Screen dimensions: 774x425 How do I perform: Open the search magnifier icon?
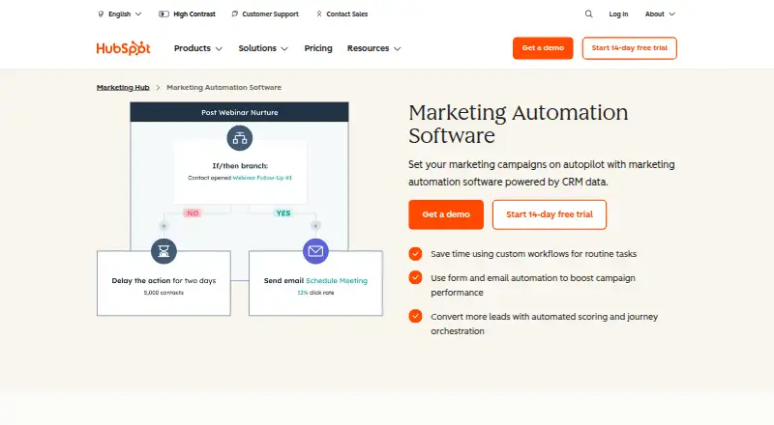click(588, 14)
